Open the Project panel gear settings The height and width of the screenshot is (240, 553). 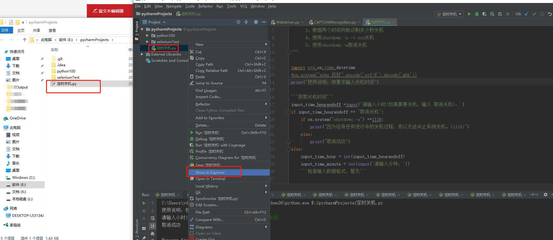point(256,22)
